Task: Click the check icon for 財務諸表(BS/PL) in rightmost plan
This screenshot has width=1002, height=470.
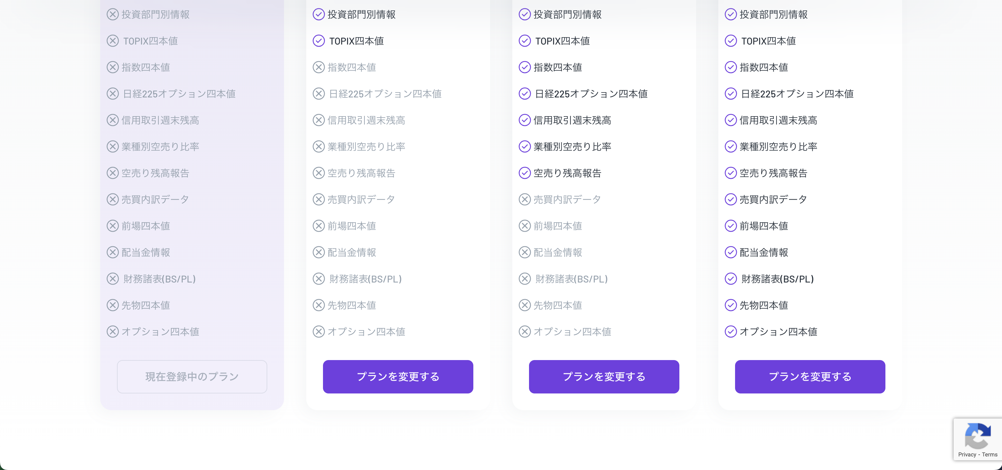Action: click(x=731, y=279)
